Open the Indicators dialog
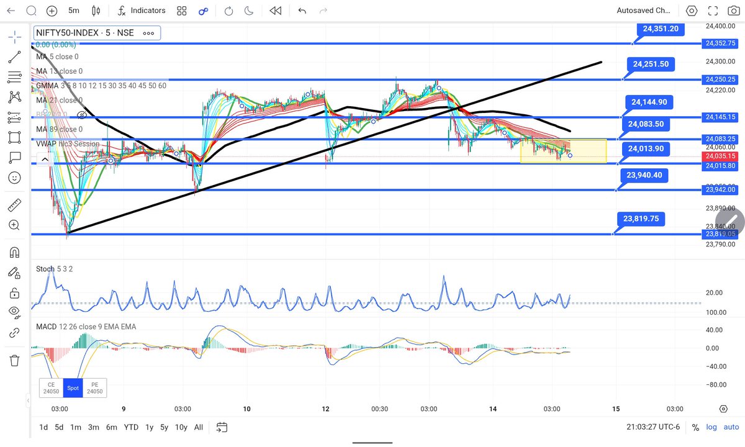The width and height of the screenshot is (745, 447). (x=141, y=11)
